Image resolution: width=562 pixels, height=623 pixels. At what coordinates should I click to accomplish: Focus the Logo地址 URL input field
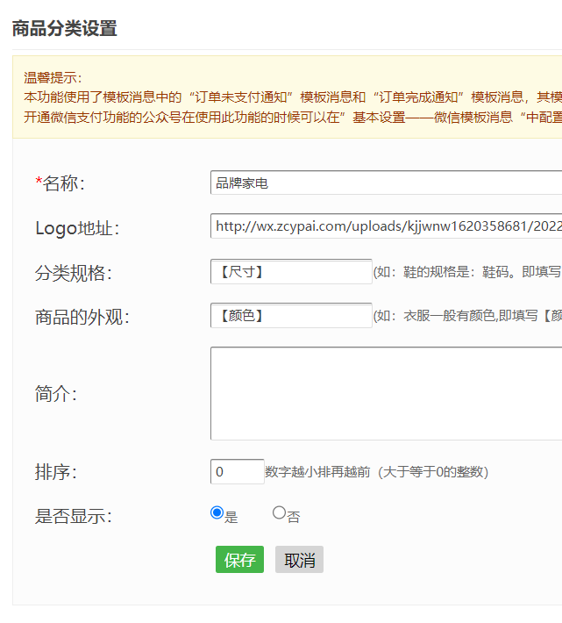(386, 226)
